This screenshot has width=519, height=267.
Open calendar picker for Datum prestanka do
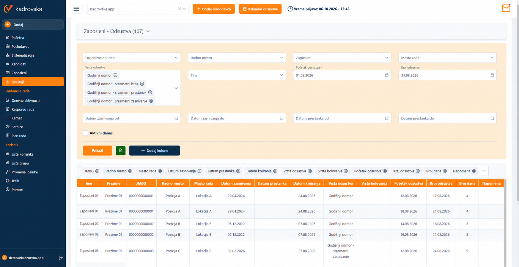[492, 118]
